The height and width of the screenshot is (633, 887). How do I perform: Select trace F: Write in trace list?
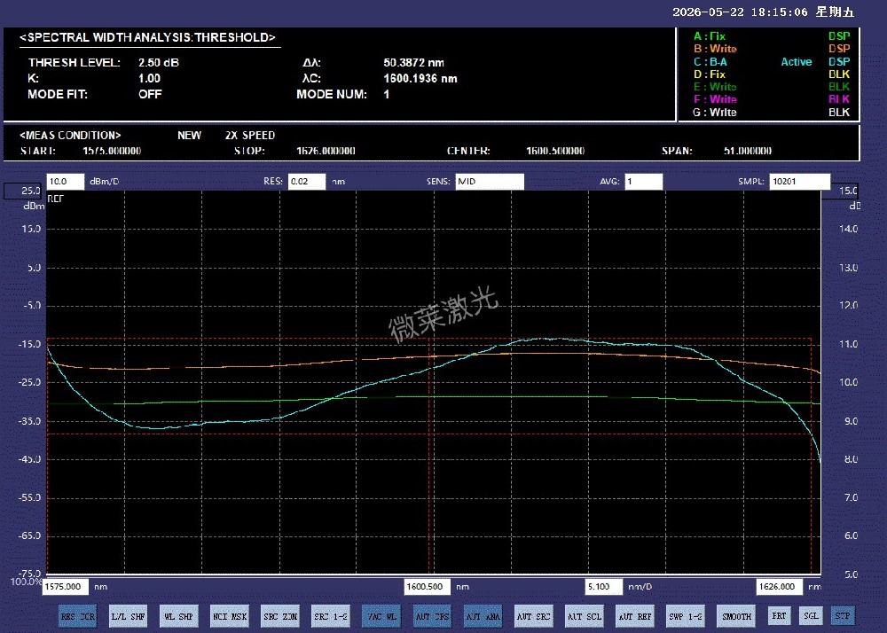pyautogui.click(x=715, y=99)
